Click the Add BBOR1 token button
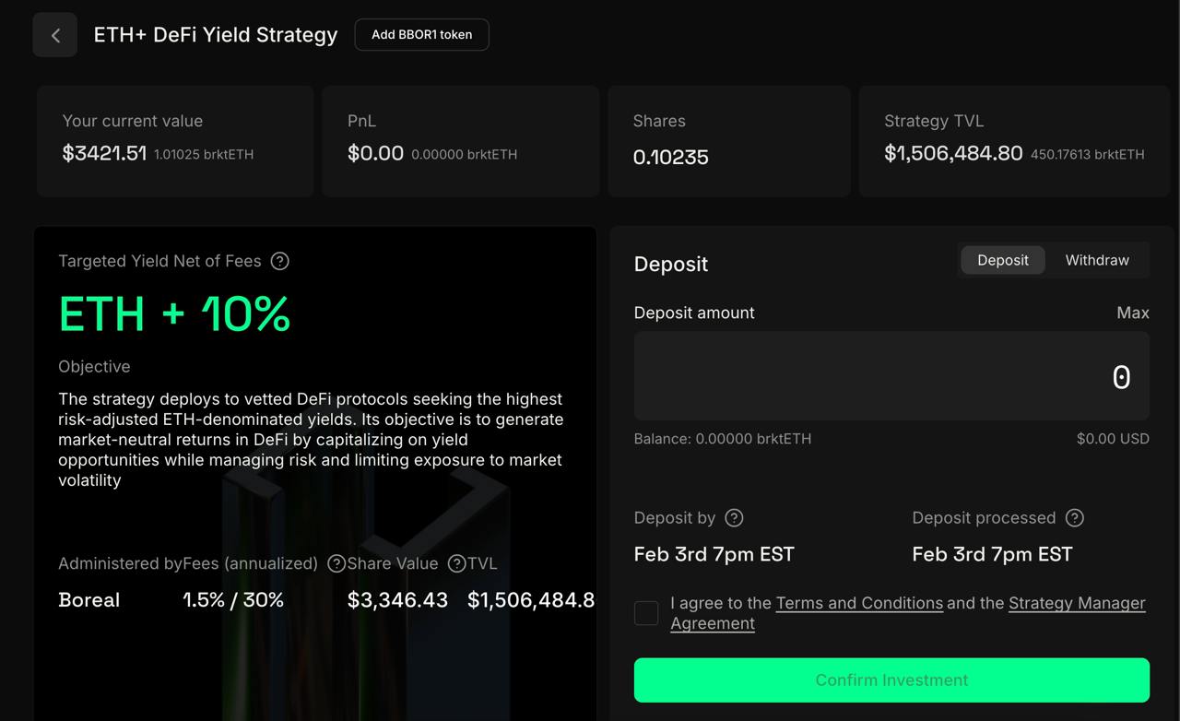The height and width of the screenshot is (721, 1180). click(x=421, y=35)
